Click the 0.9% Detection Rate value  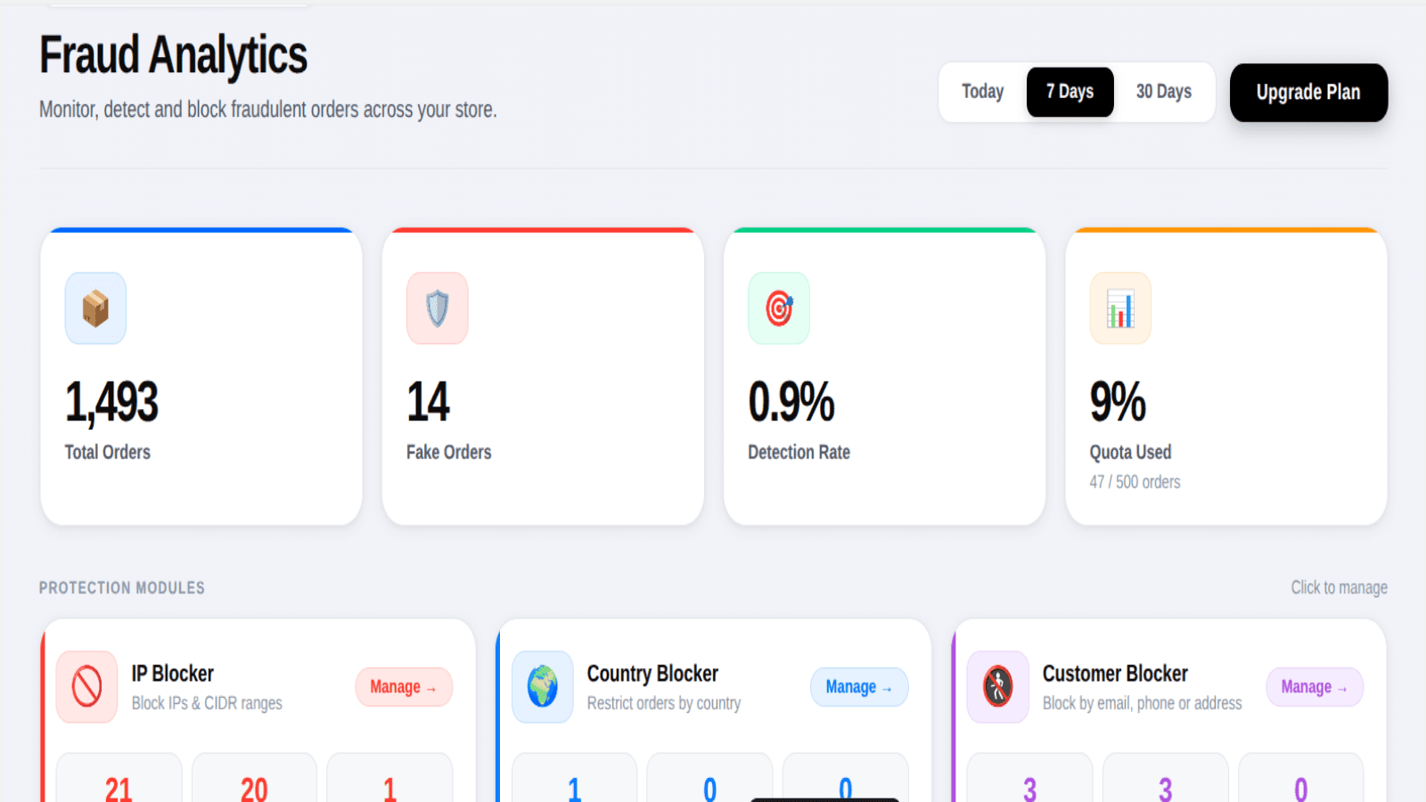click(791, 402)
